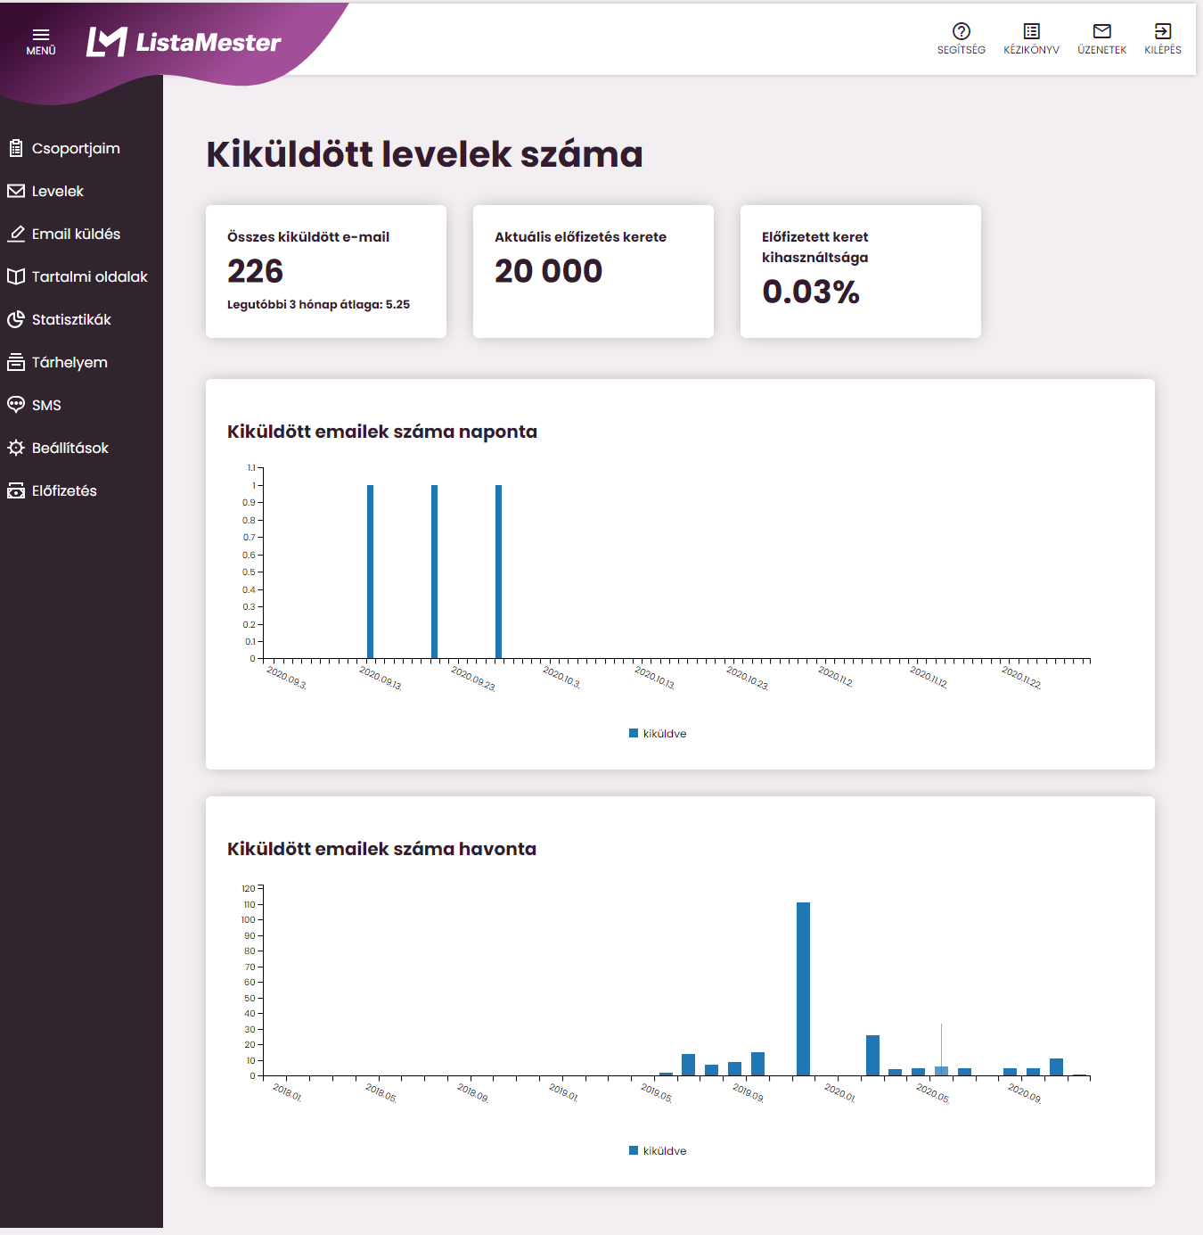Click the Beállítások gear icon
Image resolution: width=1203 pixels, height=1235 pixels.
16,448
